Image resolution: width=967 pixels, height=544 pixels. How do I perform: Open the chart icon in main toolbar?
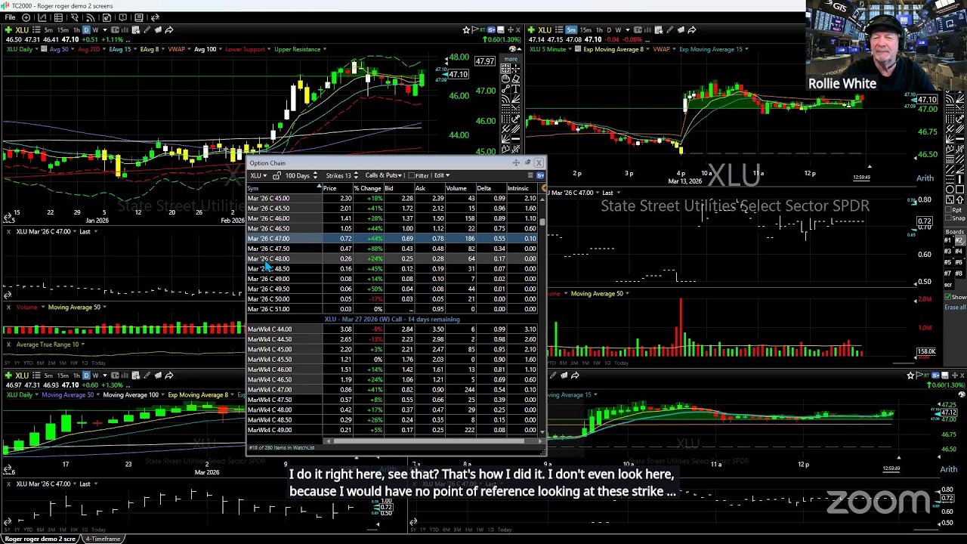click(43, 17)
